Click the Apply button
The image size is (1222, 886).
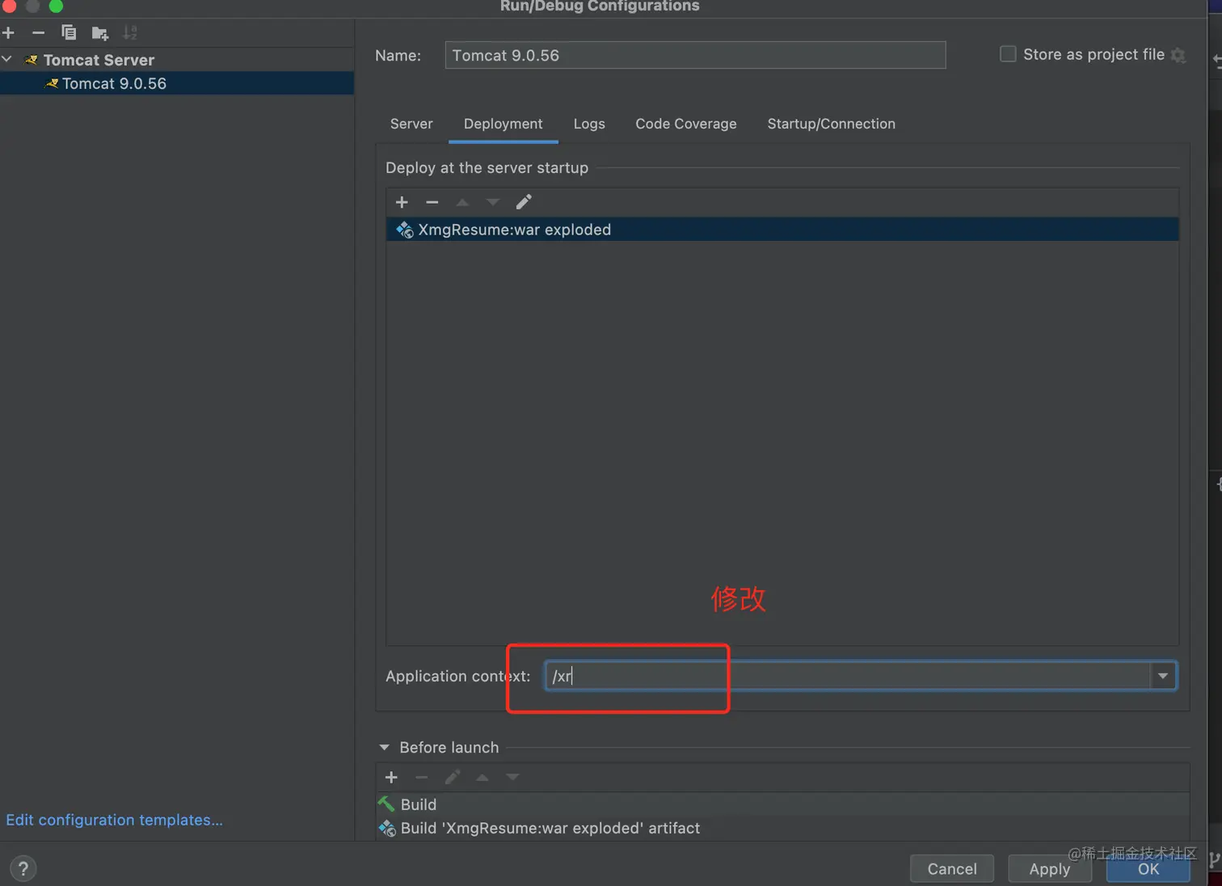[x=1049, y=869]
